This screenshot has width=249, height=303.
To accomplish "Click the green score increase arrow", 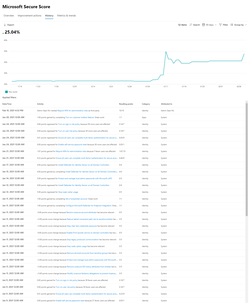I will click(x=3, y=33).
